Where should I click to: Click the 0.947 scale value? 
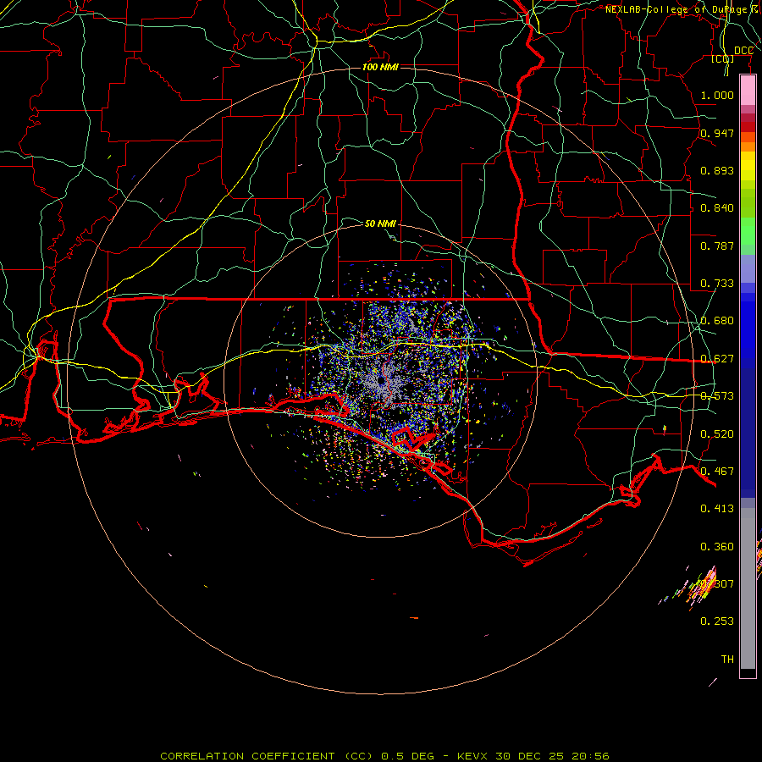pyautogui.click(x=717, y=133)
